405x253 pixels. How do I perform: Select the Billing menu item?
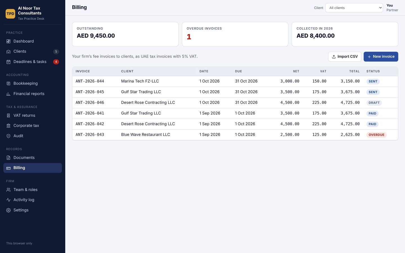pyautogui.click(x=33, y=168)
